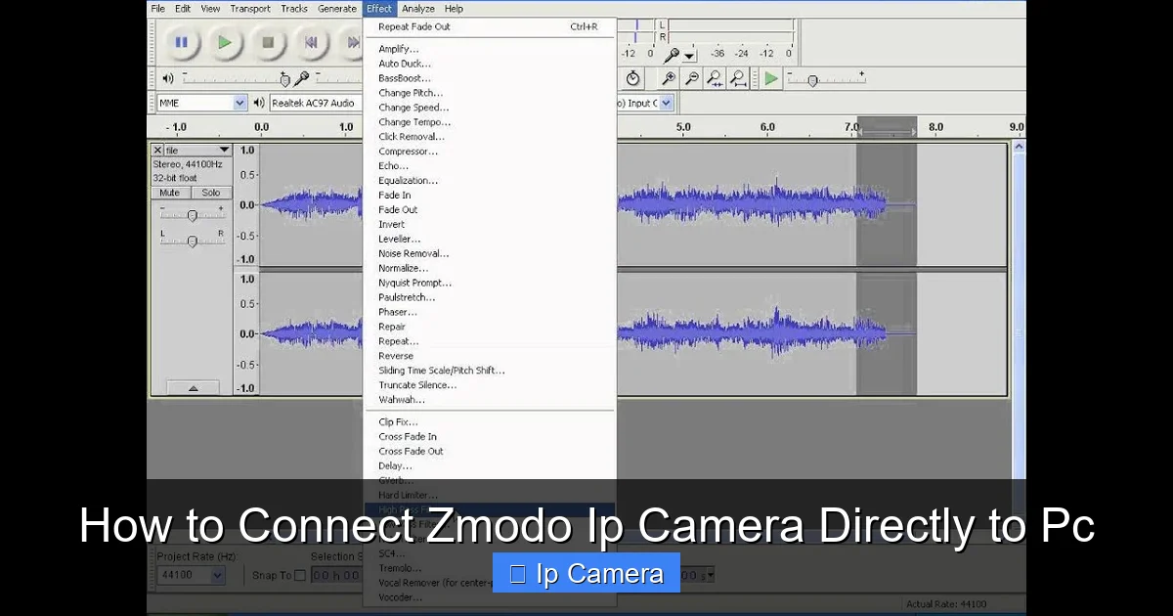Click the sync-lock clock icon
Viewport: 1173px width, 616px height.
tap(632, 78)
